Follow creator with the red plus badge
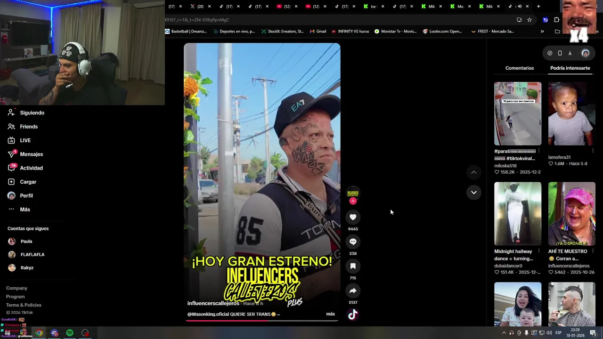Viewport: 603px width, 339px height. pos(353,201)
